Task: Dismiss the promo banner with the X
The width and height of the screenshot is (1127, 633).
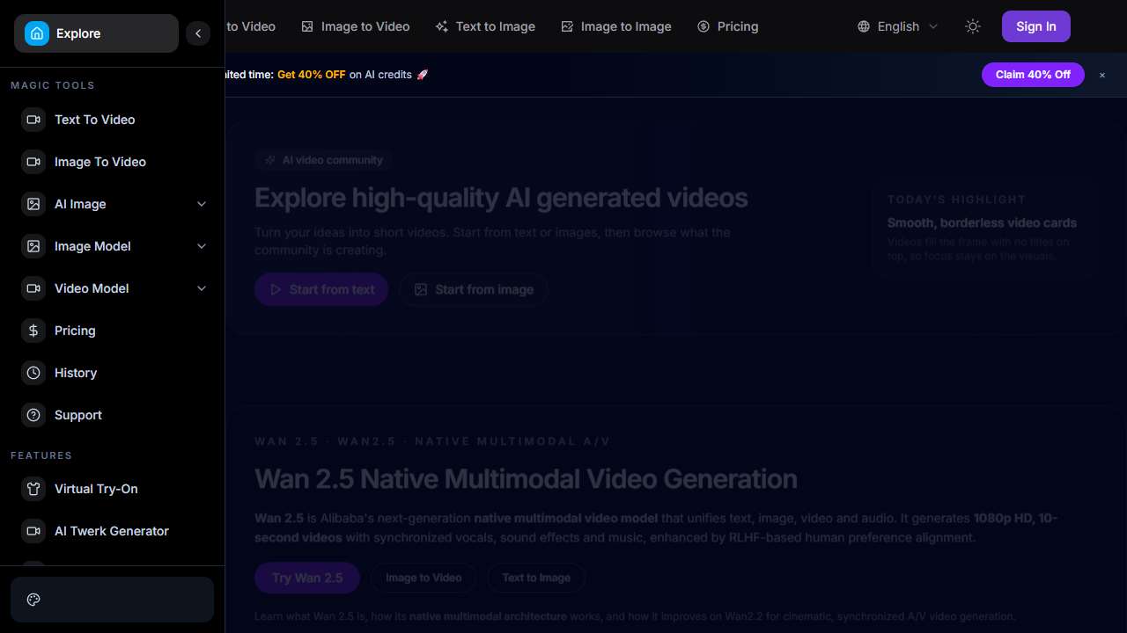Action: coord(1101,76)
